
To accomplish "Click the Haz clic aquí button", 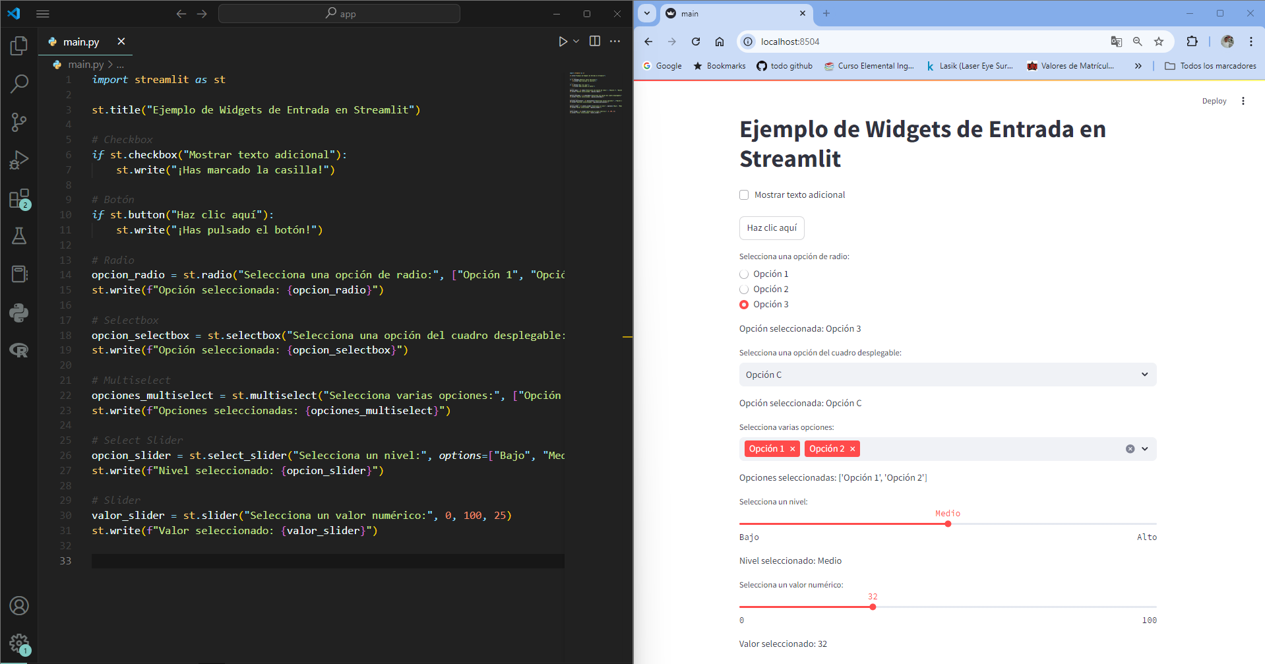I will (x=772, y=228).
